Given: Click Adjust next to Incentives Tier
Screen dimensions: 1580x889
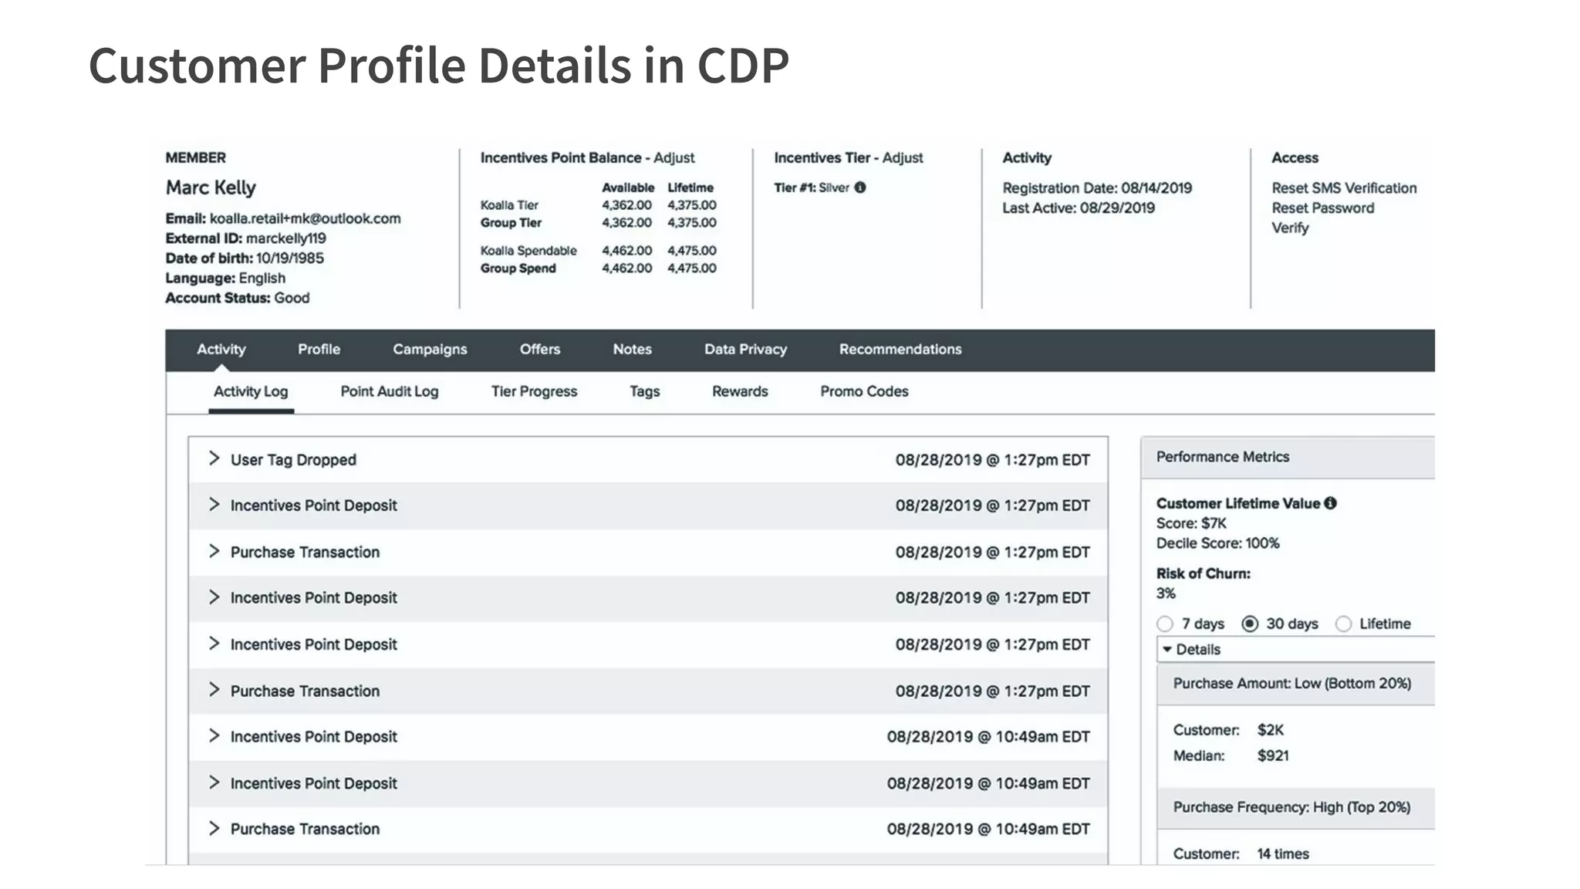Looking at the screenshot, I should 902,158.
